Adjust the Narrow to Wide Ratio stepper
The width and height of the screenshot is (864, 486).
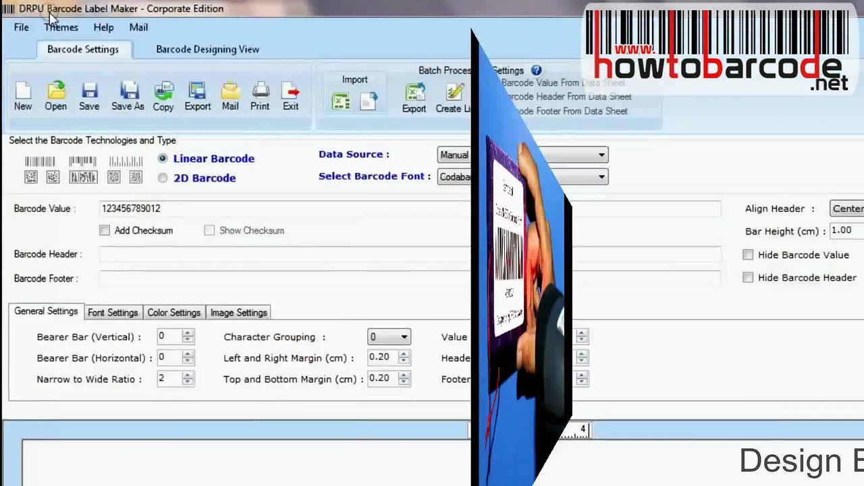188,379
